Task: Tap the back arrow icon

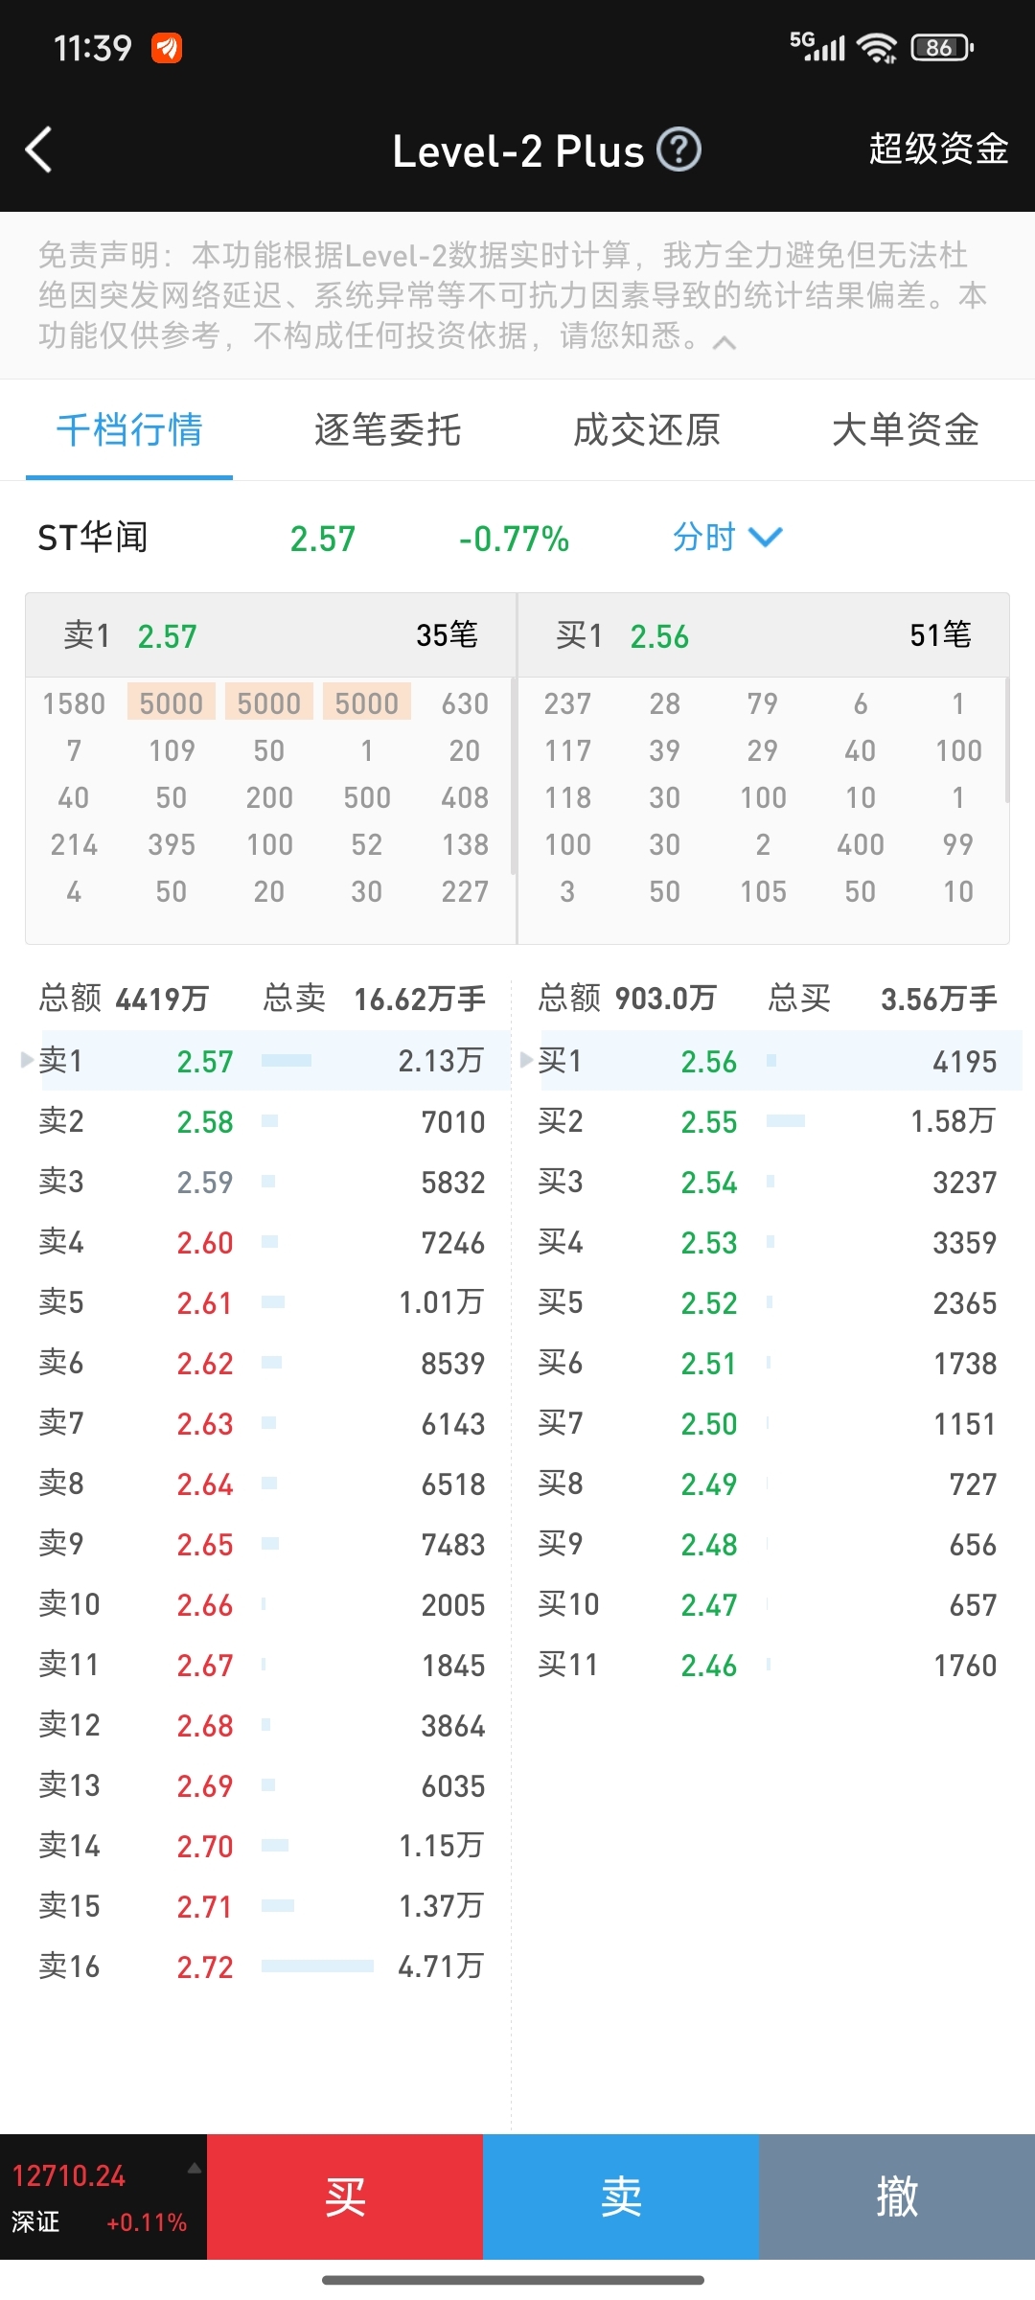Action: (38, 150)
